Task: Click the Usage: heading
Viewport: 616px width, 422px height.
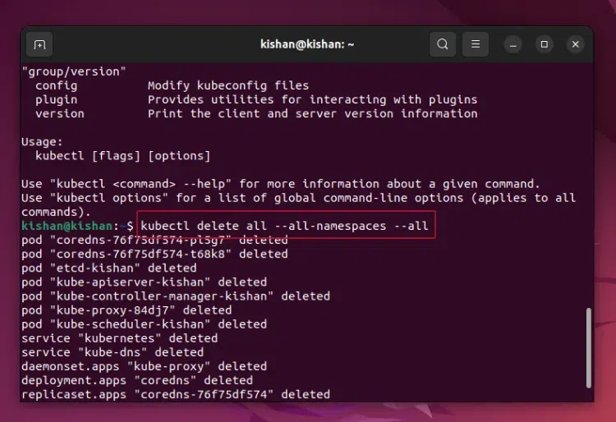Action: pos(42,142)
